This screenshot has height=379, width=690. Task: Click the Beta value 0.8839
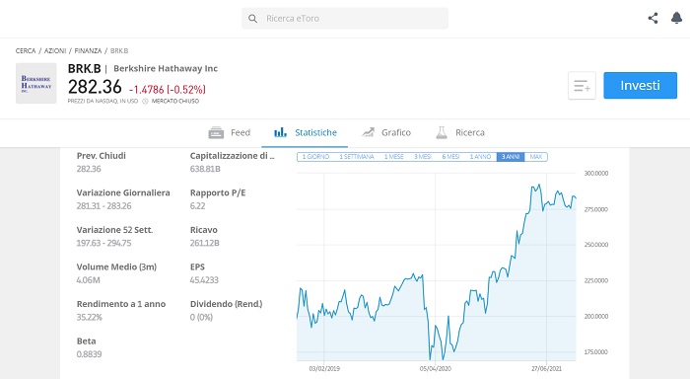(89, 354)
